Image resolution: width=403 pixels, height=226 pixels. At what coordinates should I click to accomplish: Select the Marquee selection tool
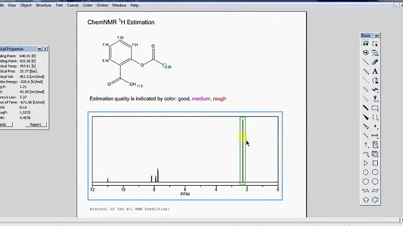pos(375,44)
